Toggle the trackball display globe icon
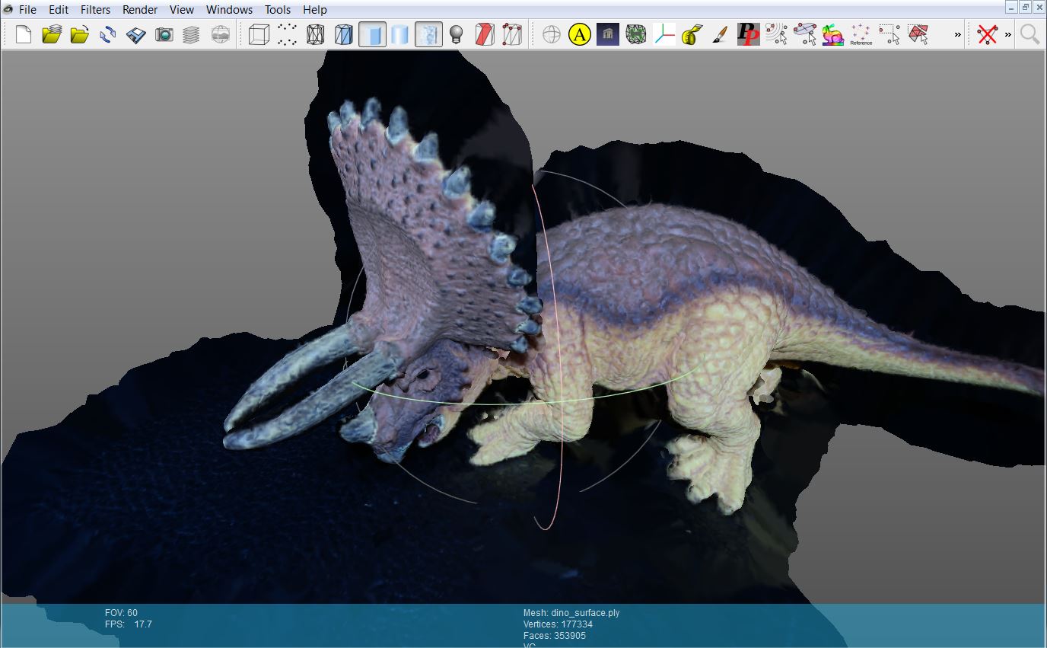 pos(552,34)
